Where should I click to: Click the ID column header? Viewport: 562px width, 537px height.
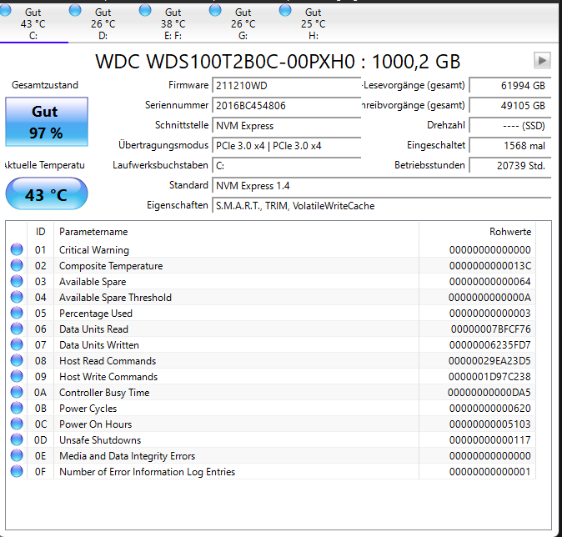[x=41, y=232]
